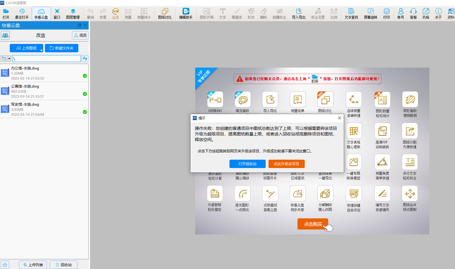The image size is (455, 269).
Task: Open 文字查找 text search
Action: (x=351, y=13)
